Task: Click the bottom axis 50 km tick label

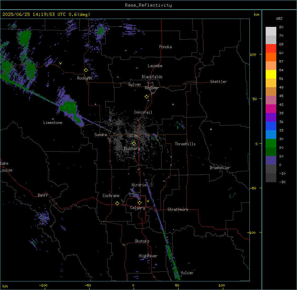Action: pos(177,285)
